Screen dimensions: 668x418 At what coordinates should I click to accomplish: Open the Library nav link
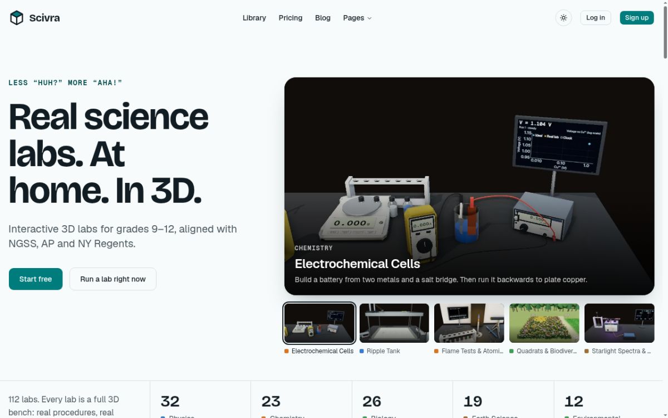tap(254, 18)
